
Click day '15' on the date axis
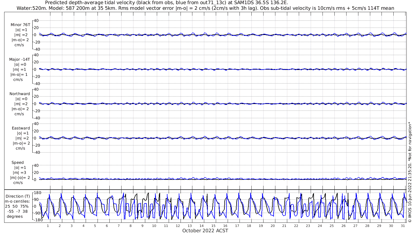[x=213, y=226]
